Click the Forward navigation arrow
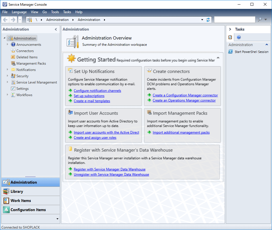This screenshot has width=272, height=230. coord(13,20)
